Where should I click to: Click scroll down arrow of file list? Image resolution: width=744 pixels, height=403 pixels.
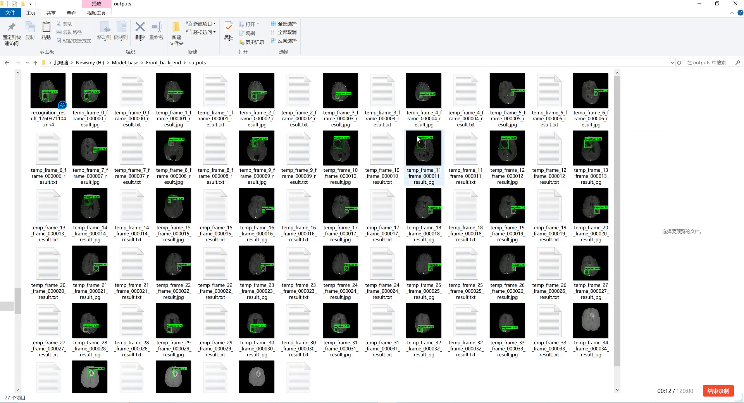pyautogui.click(x=617, y=390)
